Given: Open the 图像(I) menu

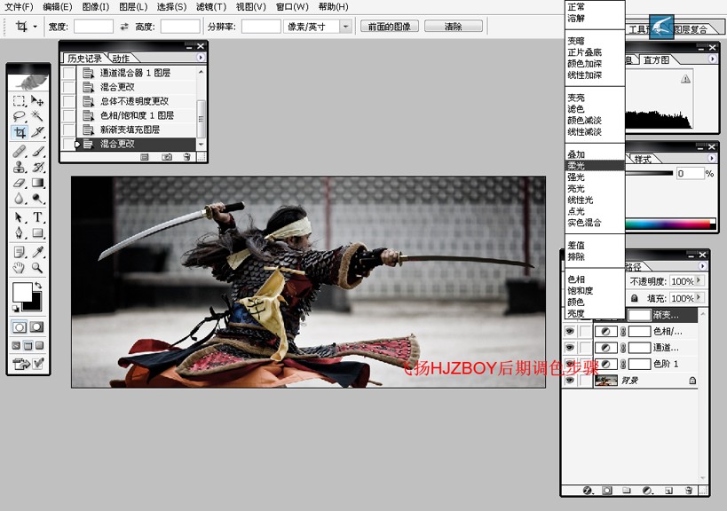Looking at the screenshot, I should [96, 7].
